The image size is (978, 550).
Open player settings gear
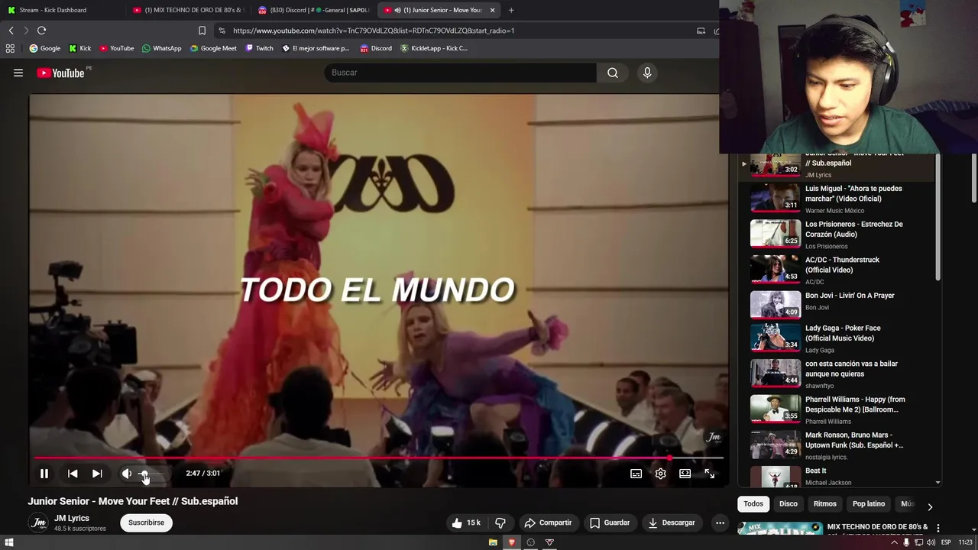[x=660, y=474]
